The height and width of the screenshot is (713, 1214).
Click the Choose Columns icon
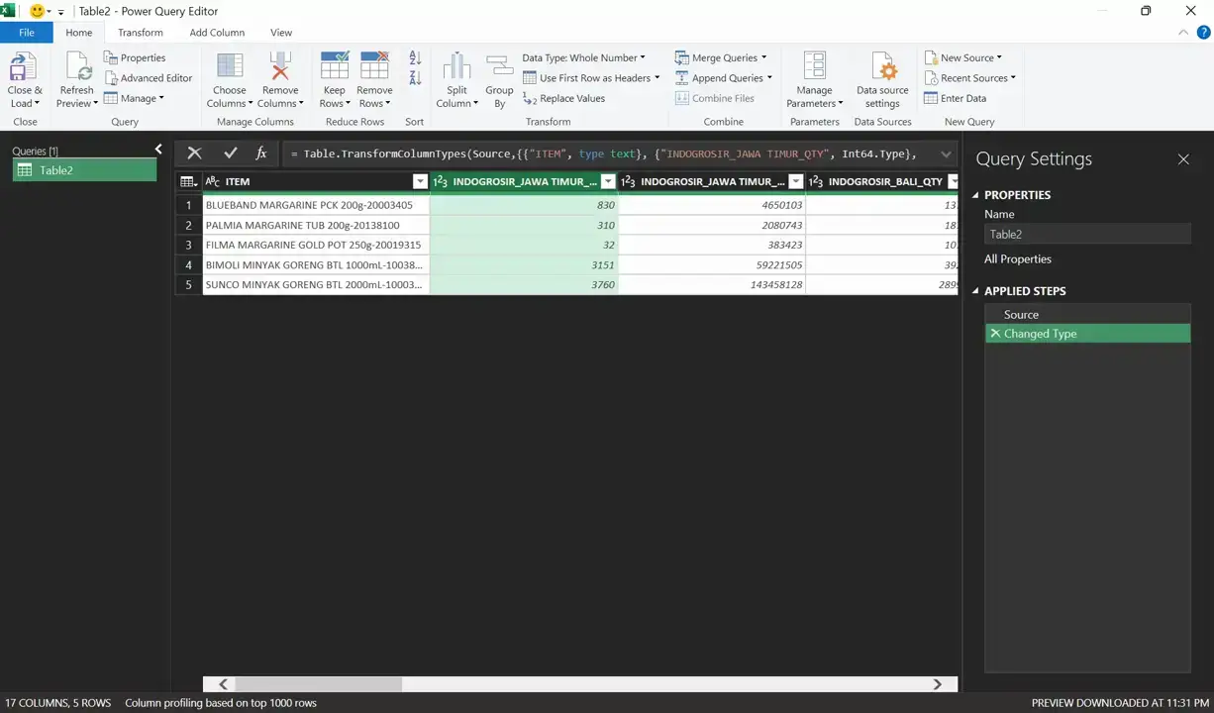(230, 66)
